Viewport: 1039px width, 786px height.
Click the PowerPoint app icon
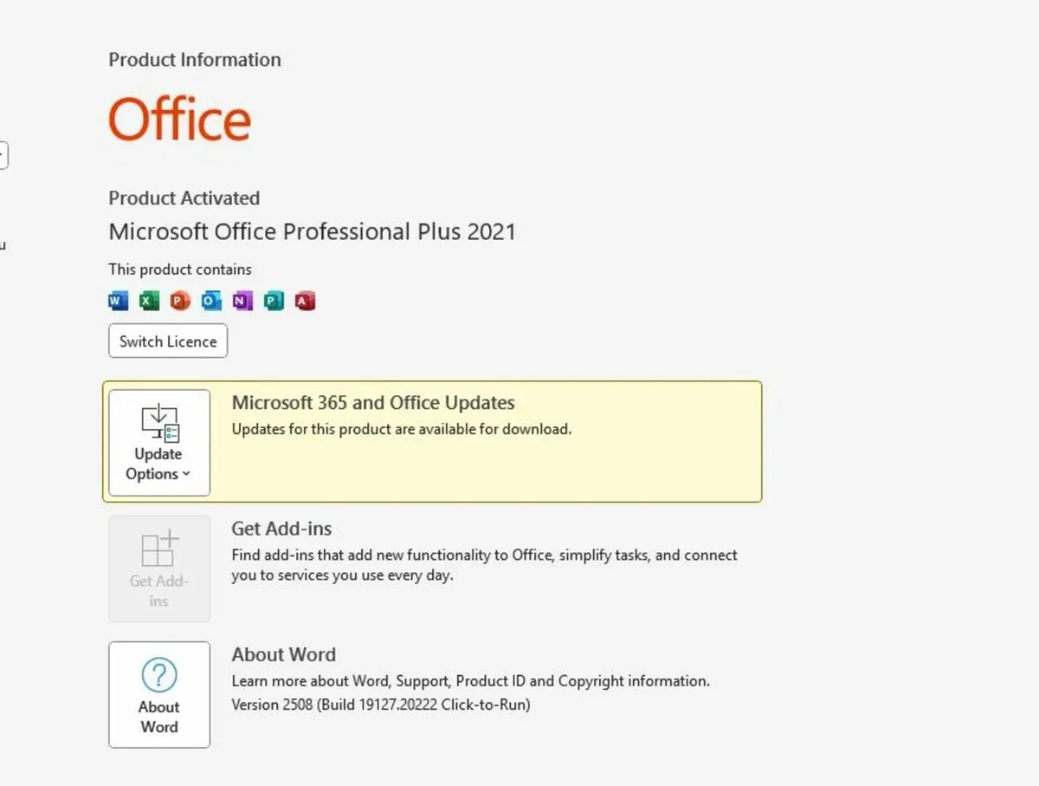[x=180, y=301]
